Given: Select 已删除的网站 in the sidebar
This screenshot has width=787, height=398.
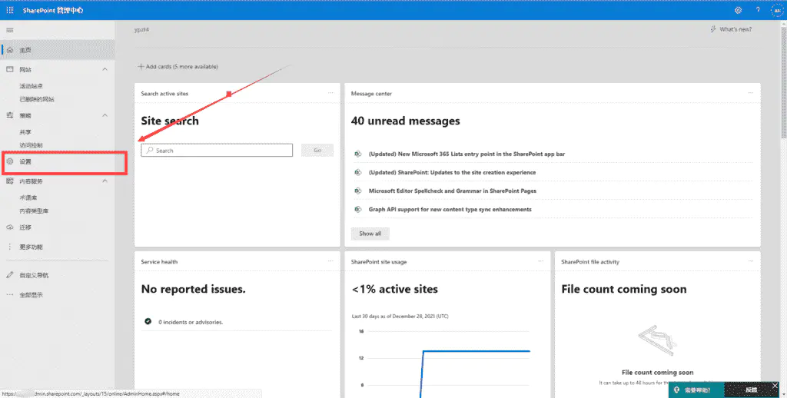Looking at the screenshot, I should 37,99.
